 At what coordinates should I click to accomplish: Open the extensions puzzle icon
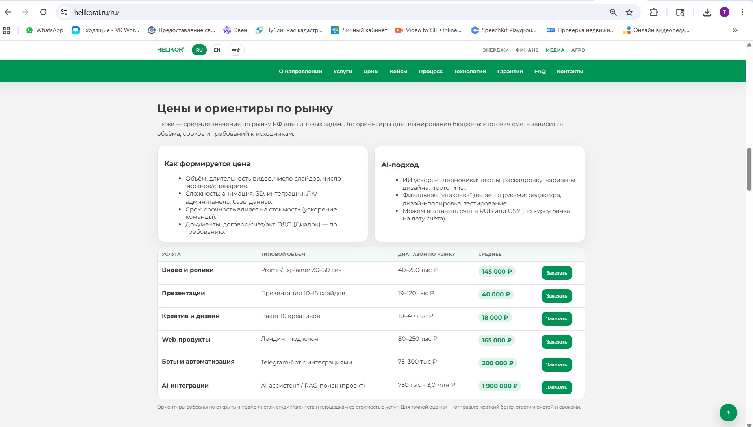point(654,12)
